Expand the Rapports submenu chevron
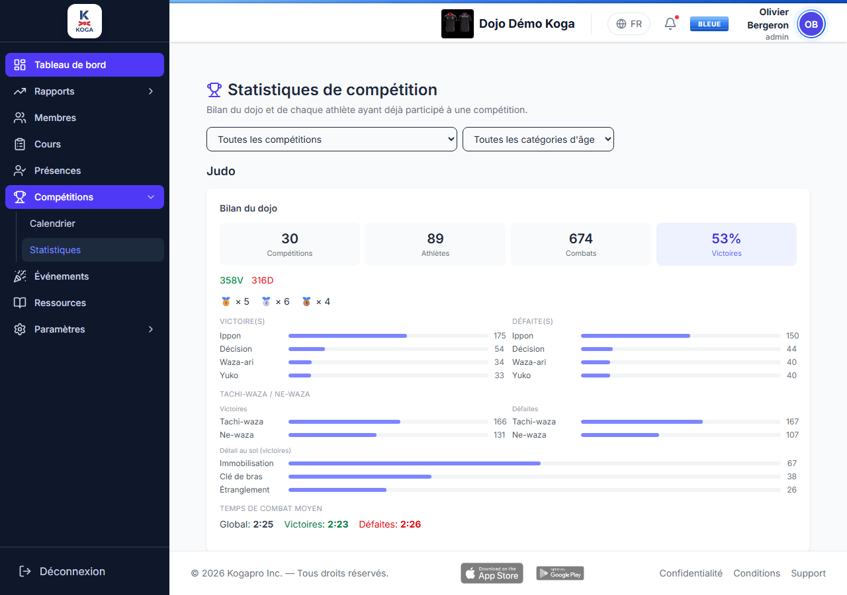 pos(151,91)
